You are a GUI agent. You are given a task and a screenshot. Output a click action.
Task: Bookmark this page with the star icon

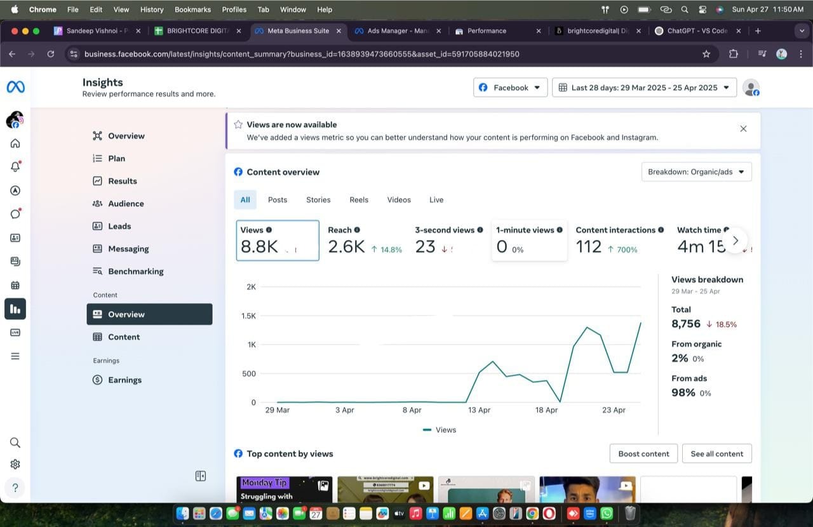[x=706, y=54]
